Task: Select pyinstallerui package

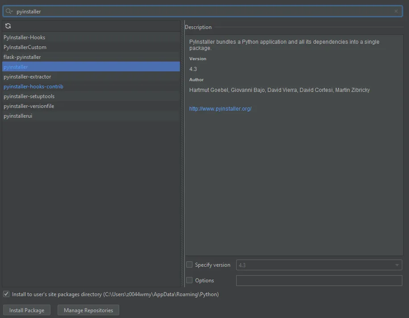Action: 91,116
